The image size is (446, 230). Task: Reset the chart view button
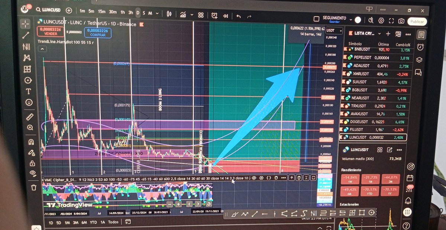[x=209, y=204]
